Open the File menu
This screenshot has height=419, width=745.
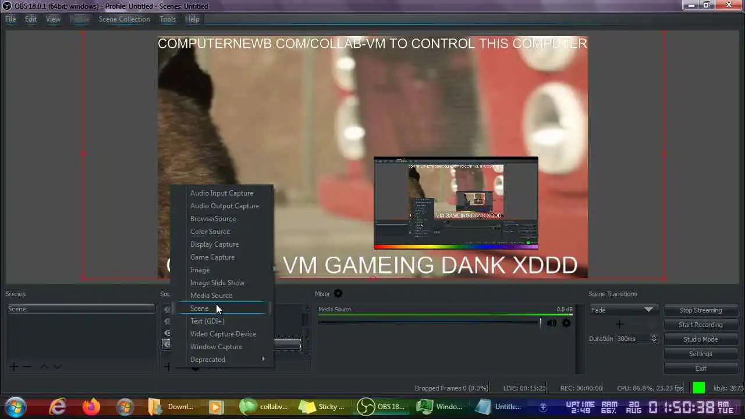click(10, 19)
